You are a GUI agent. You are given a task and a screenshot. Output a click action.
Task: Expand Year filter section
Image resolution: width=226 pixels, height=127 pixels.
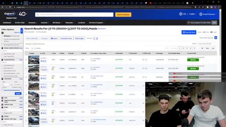point(2,98)
